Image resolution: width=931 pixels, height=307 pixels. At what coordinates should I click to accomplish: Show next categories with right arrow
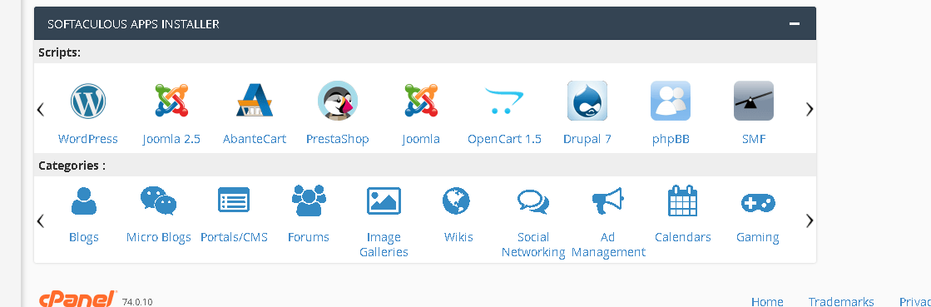tap(810, 221)
